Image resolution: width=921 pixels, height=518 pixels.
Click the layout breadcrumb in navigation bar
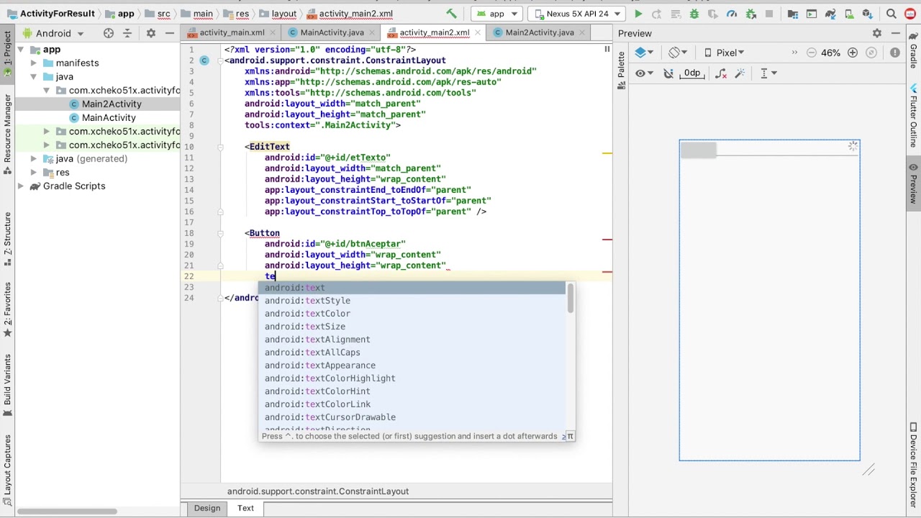pyautogui.click(x=277, y=14)
